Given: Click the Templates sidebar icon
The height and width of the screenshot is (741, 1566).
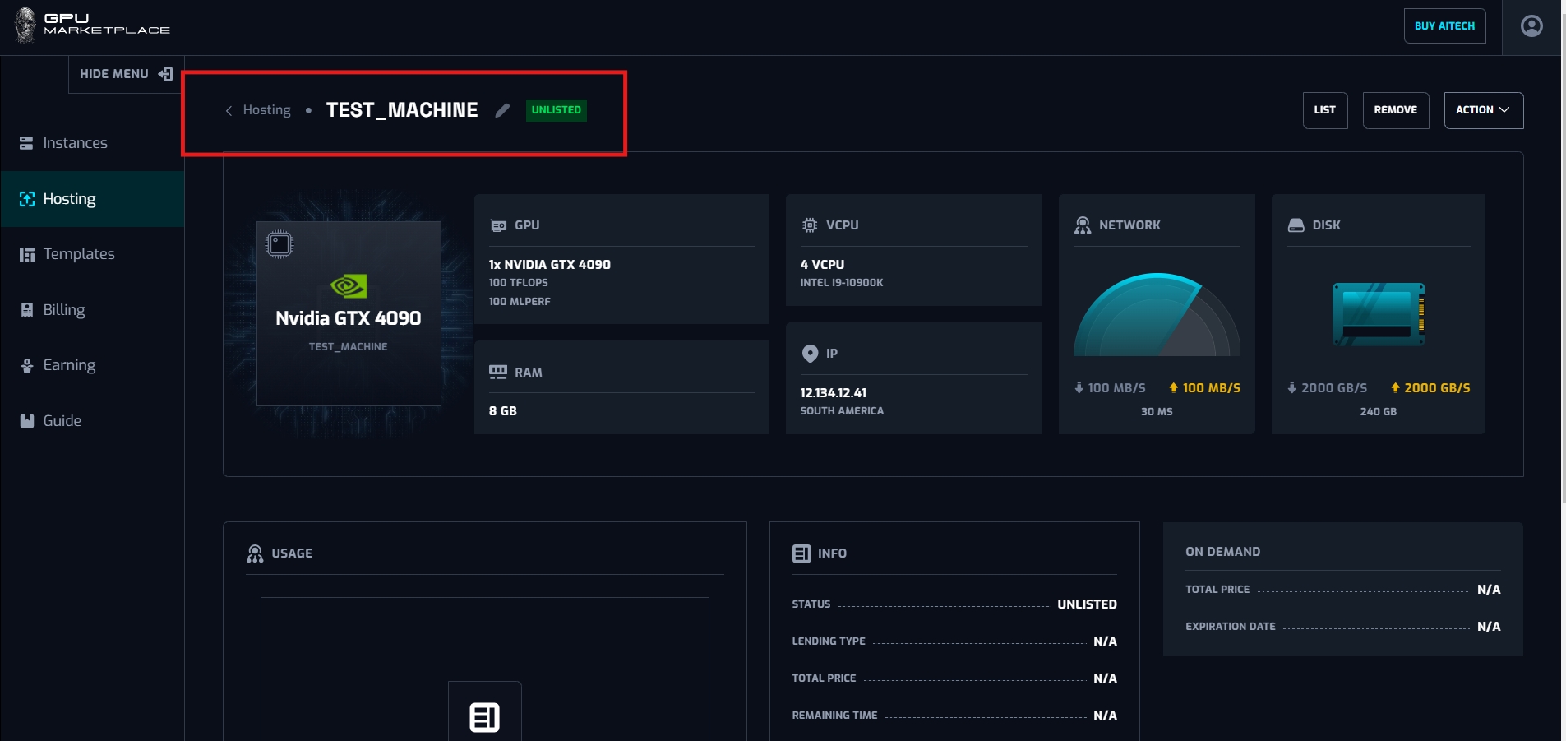Looking at the screenshot, I should (x=26, y=254).
